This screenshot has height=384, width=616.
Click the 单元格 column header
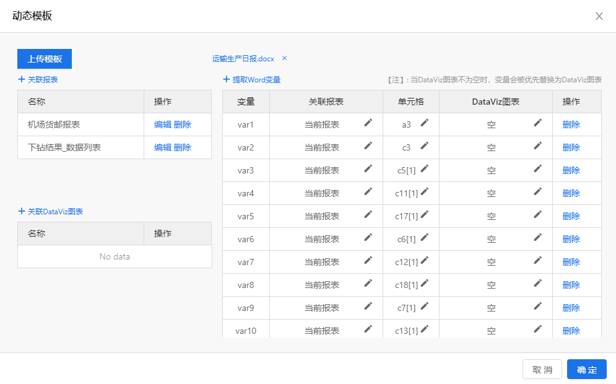(411, 102)
